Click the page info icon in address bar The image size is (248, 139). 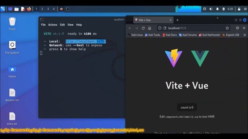coord(165,28)
